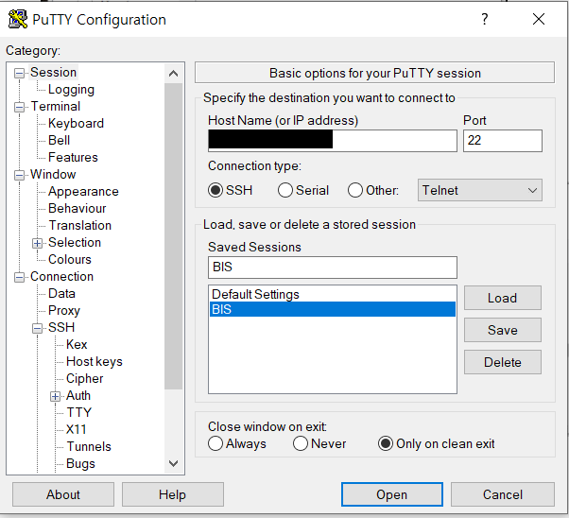Image resolution: width=569 pixels, height=518 pixels.
Task: Expand the Auth tree node
Action: coord(55,396)
